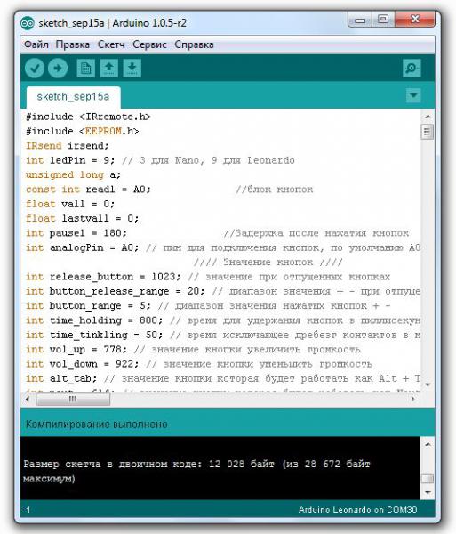Close the Arduino window
Viewport: 456px width, 534px height.
click(x=415, y=19)
